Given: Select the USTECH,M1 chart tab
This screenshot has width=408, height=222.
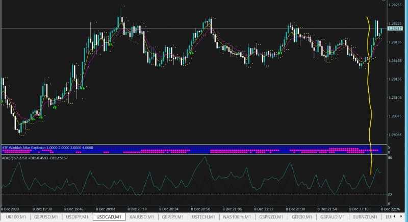Looking at the screenshot, I should tap(203, 217).
